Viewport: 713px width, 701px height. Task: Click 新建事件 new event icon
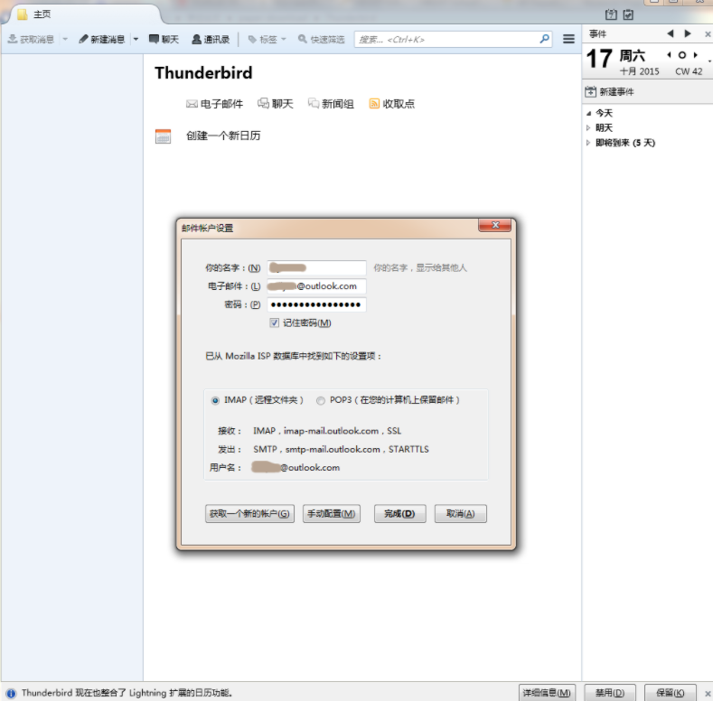(x=591, y=92)
